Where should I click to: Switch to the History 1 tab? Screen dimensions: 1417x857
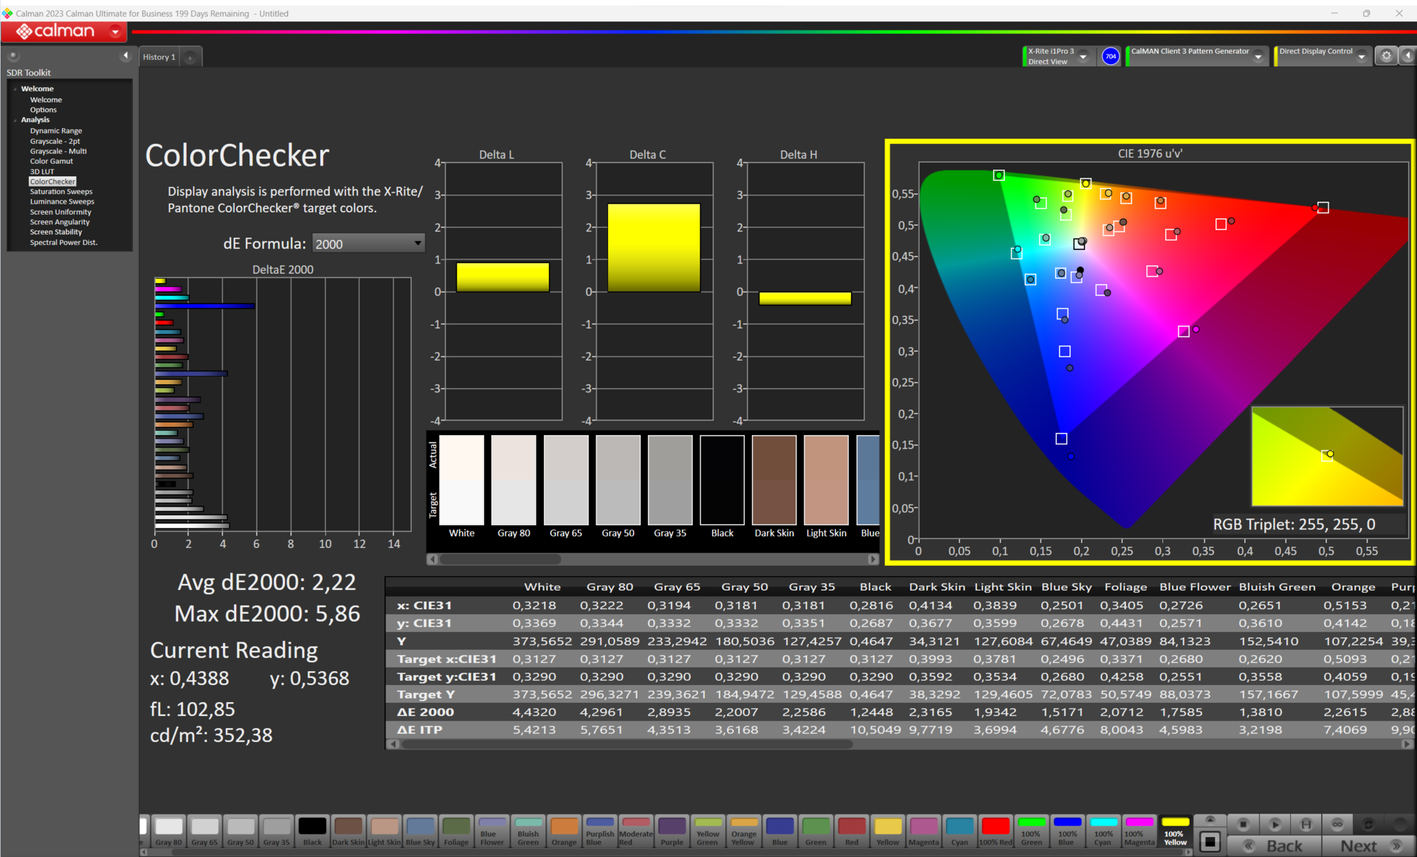click(x=159, y=57)
